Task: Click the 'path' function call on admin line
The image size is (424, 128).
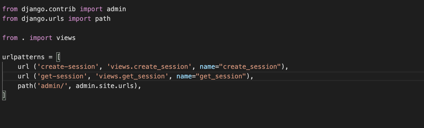Action: [25, 86]
